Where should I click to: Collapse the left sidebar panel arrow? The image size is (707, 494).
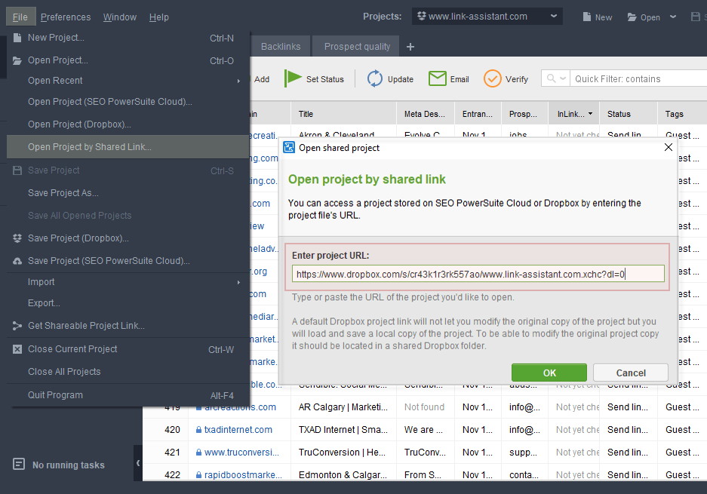[138, 463]
